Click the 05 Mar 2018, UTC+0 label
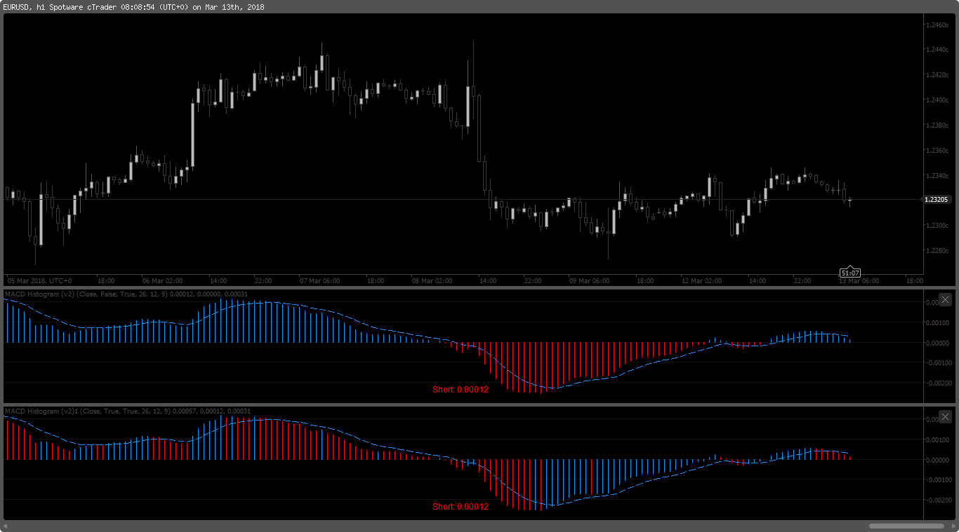The width and height of the screenshot is (959, 532). tap(39, 280)
